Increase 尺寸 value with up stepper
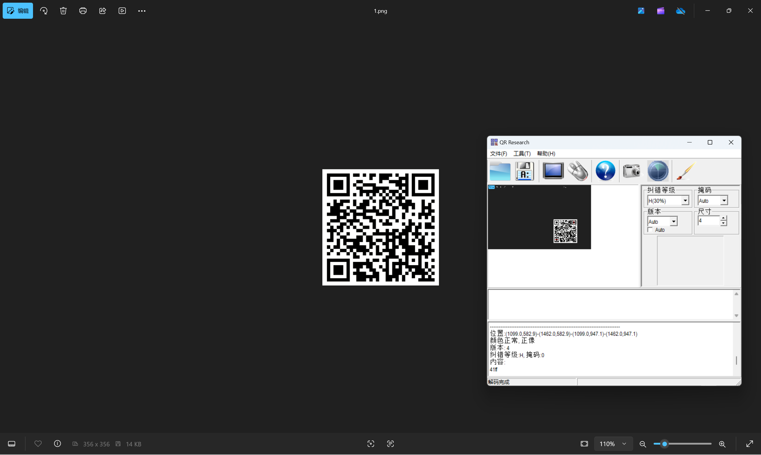The image size is (761, 455). tap(724, 218)
